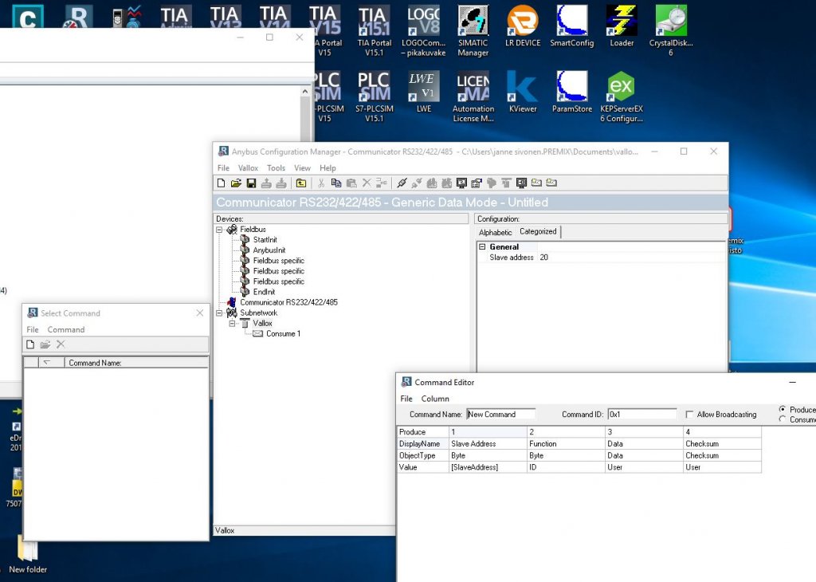The image size is (816, 582).
Task: Enable the Allow Broadcasting checkbox
Action: point(689,415)
